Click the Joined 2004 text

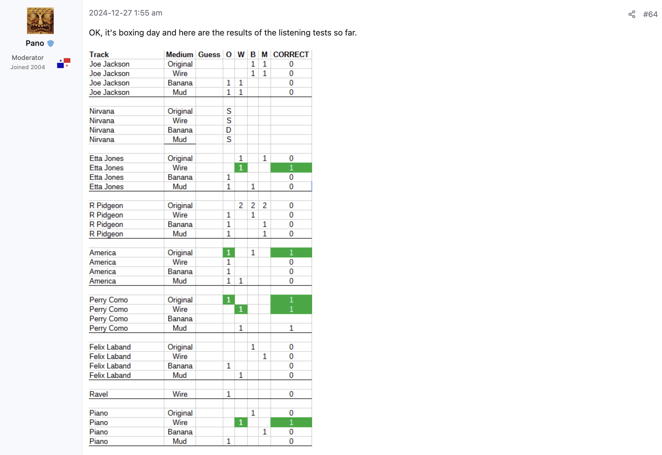click(x=28, y=67)
